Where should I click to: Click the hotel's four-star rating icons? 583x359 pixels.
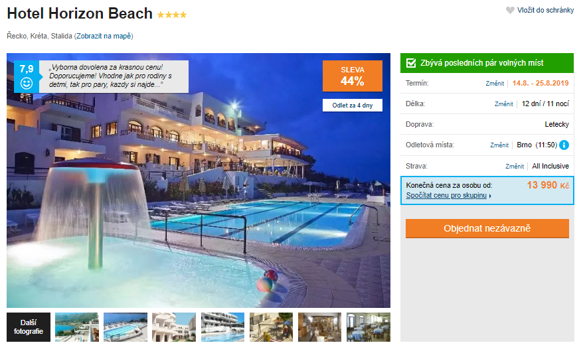click(x=172, y=15)
